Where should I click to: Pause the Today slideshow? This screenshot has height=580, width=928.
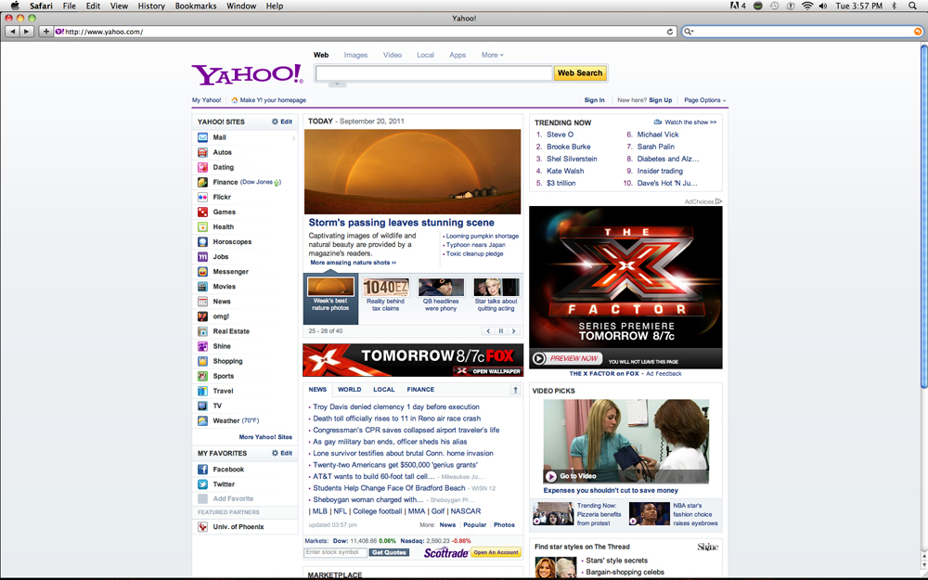(x=501, y=331)
